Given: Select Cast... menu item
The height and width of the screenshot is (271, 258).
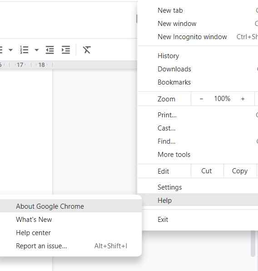Looking at the screenshot, I should (198, 128).
